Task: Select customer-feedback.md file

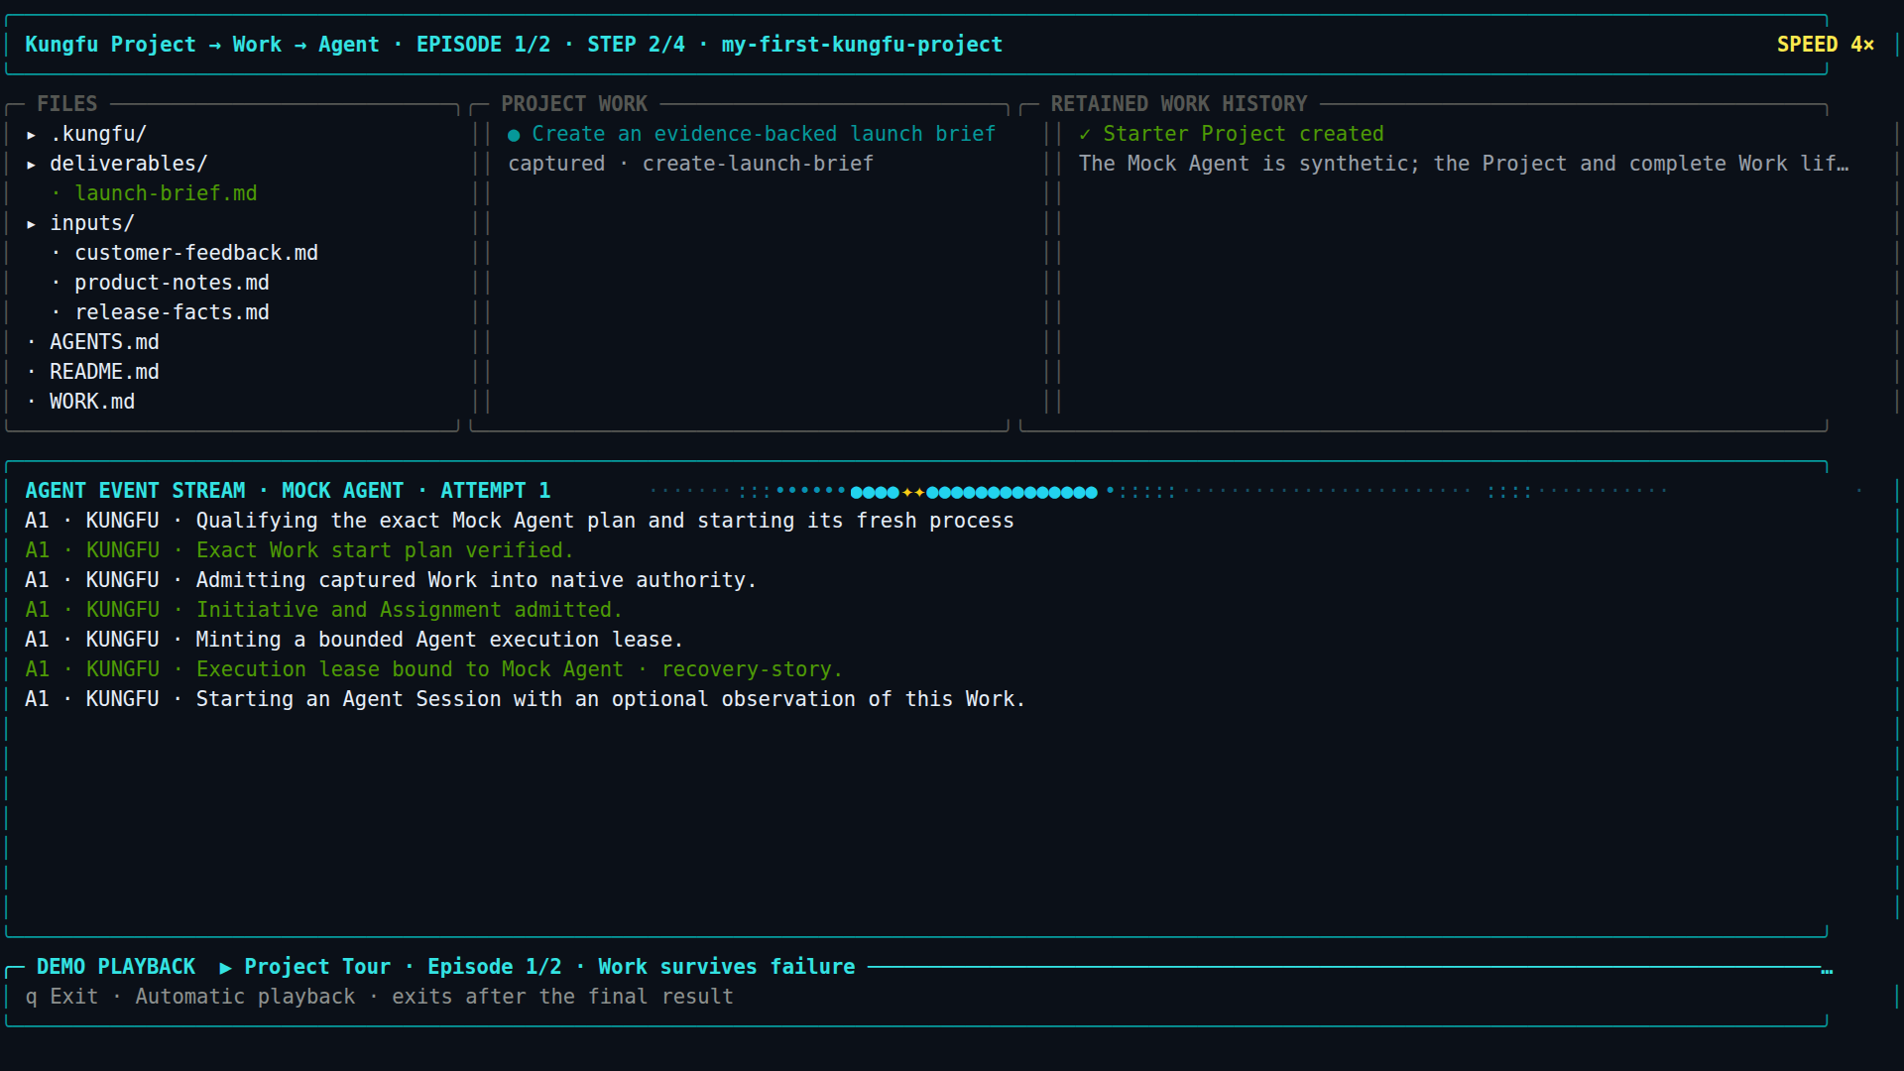Action: coord(196,253)
